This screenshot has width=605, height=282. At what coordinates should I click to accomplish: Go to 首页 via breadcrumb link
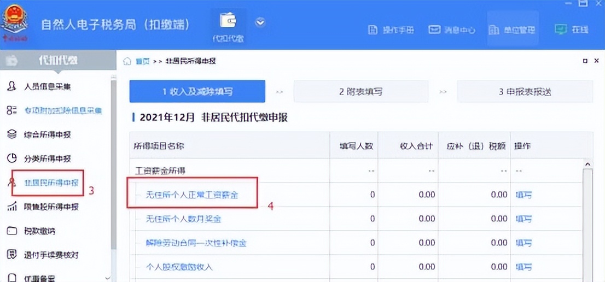pos(142,61)
